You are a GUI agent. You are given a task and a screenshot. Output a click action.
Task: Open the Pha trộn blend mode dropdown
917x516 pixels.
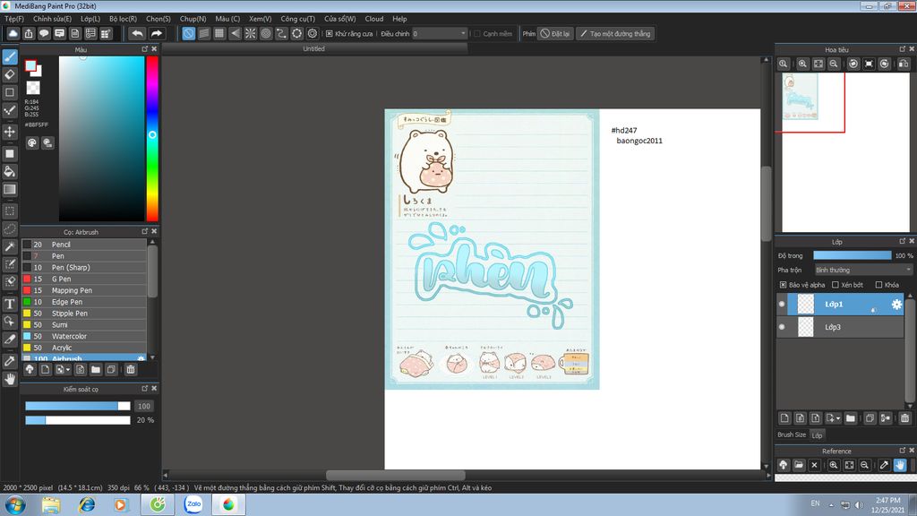(863, 270)
